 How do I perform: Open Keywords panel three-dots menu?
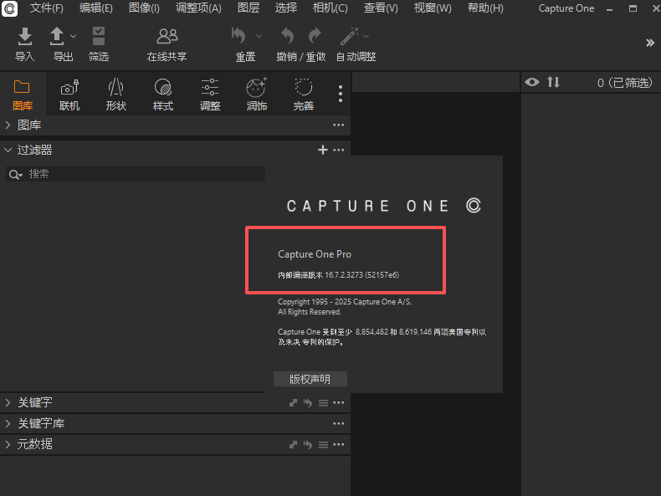coord(339,402)
